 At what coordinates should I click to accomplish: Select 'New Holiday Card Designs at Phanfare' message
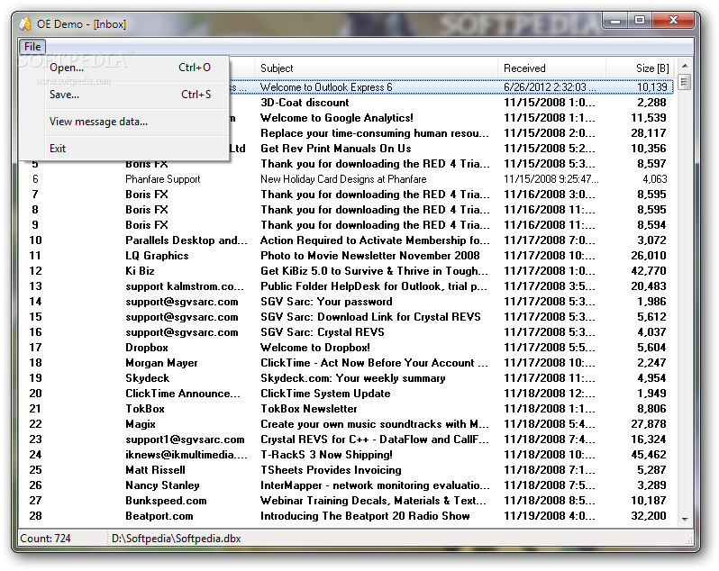[x=343, y=179]
